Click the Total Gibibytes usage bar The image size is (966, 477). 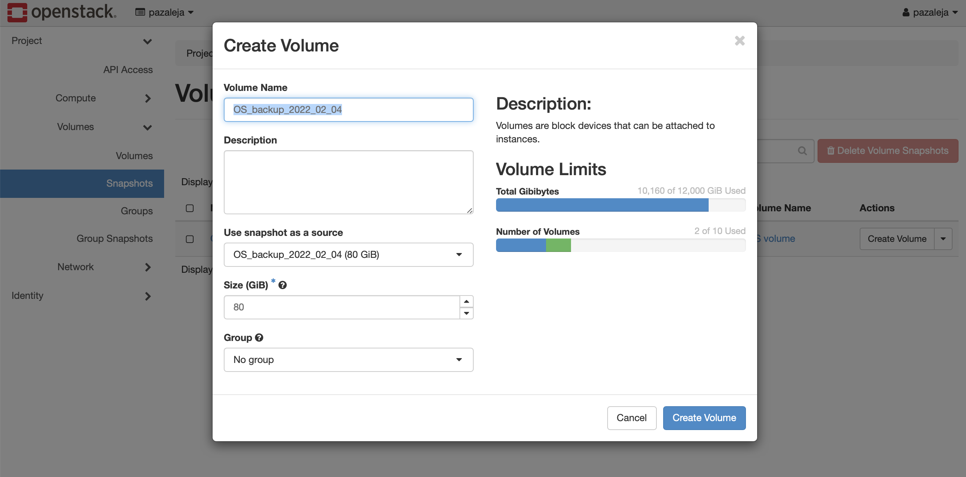click(x=620, y=205)
